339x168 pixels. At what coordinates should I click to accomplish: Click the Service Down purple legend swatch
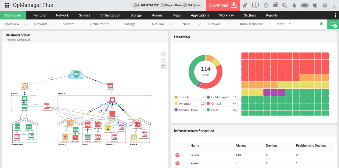tap(176, 110)
